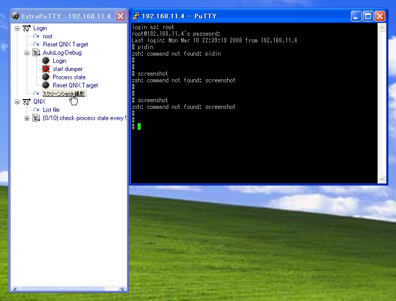This screenshot has width=396, height=301.
Task: Expand the check process state node
Action: point(27,118)
